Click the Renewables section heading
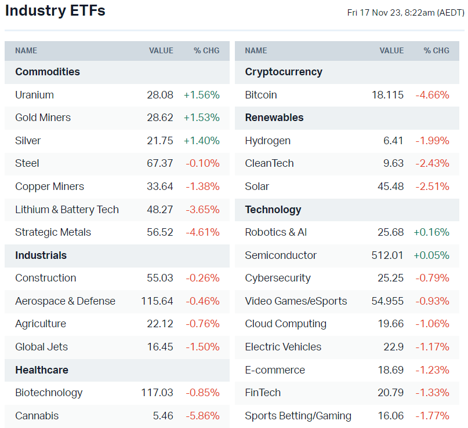The image size is (468, 428). (274, 118)
